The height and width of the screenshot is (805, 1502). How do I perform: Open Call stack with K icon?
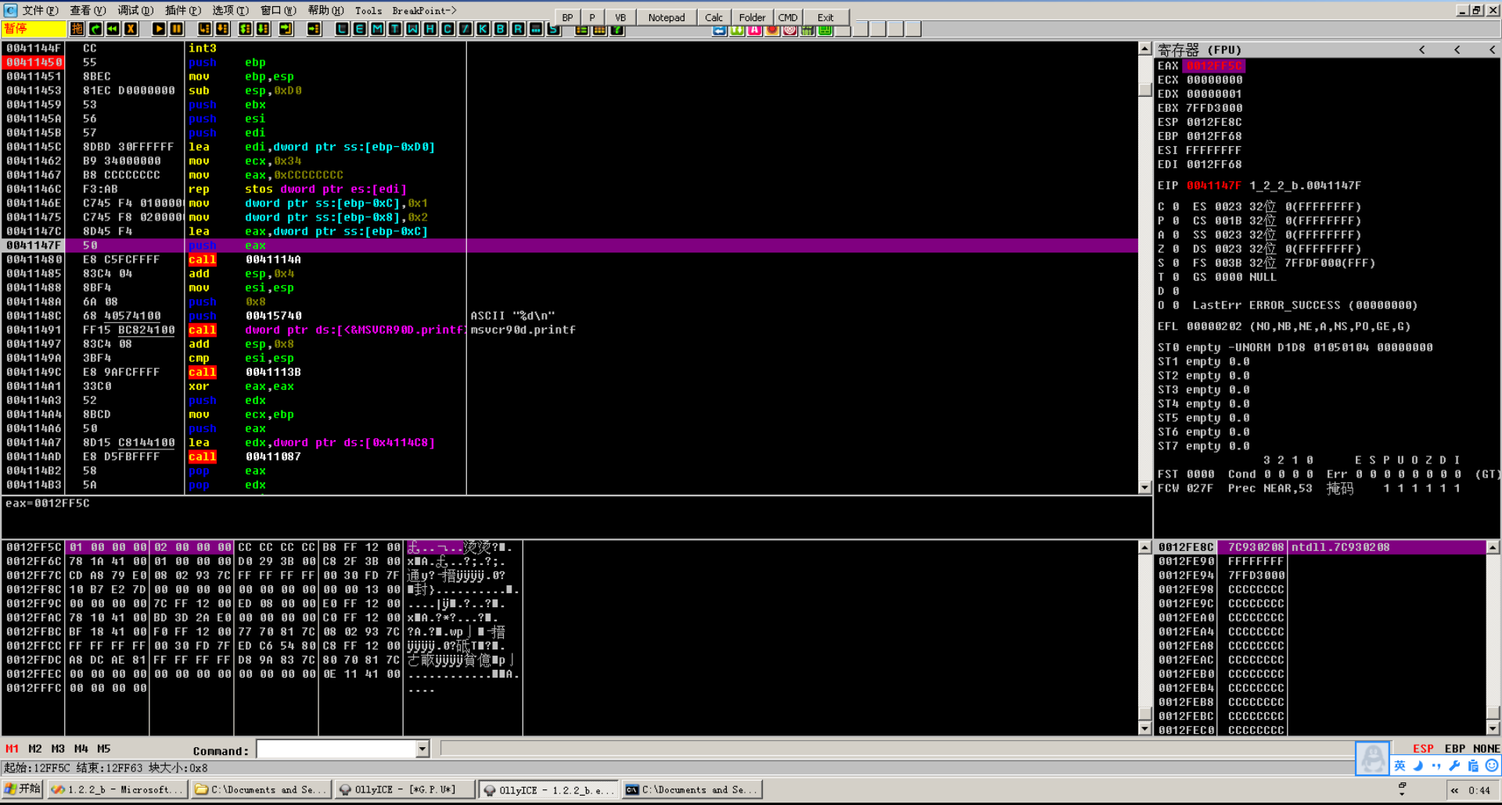click(483, 29)
